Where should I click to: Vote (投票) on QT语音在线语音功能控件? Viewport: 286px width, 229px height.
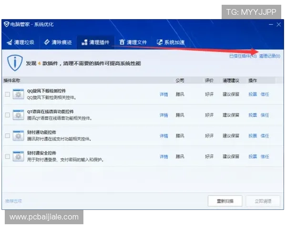pyautogui.click(x=253, y=115)
